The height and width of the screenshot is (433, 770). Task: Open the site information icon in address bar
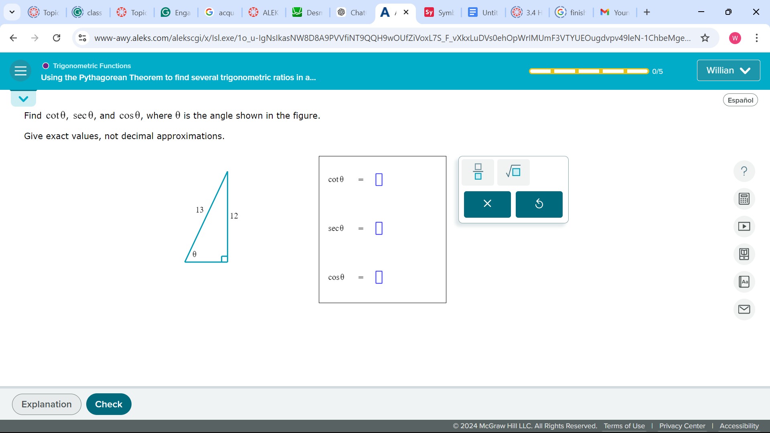pos(82,38)
